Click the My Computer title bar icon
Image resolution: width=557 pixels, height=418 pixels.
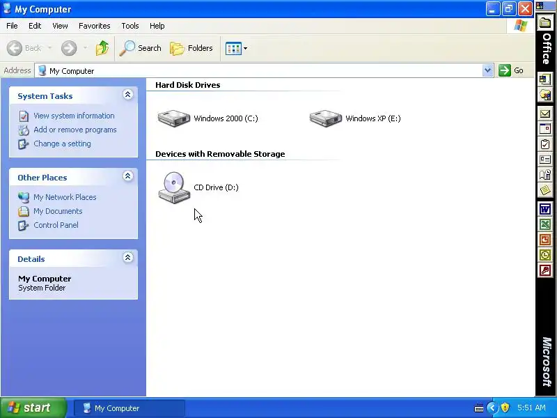pos(7,8)
